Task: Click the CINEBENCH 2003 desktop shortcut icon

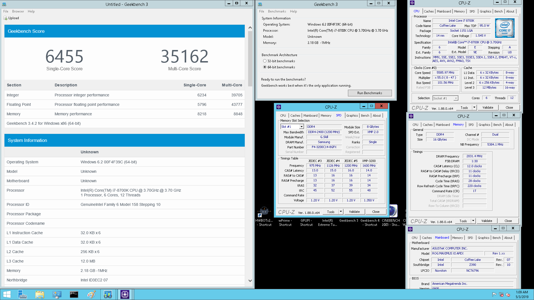Action: (393, 211)
